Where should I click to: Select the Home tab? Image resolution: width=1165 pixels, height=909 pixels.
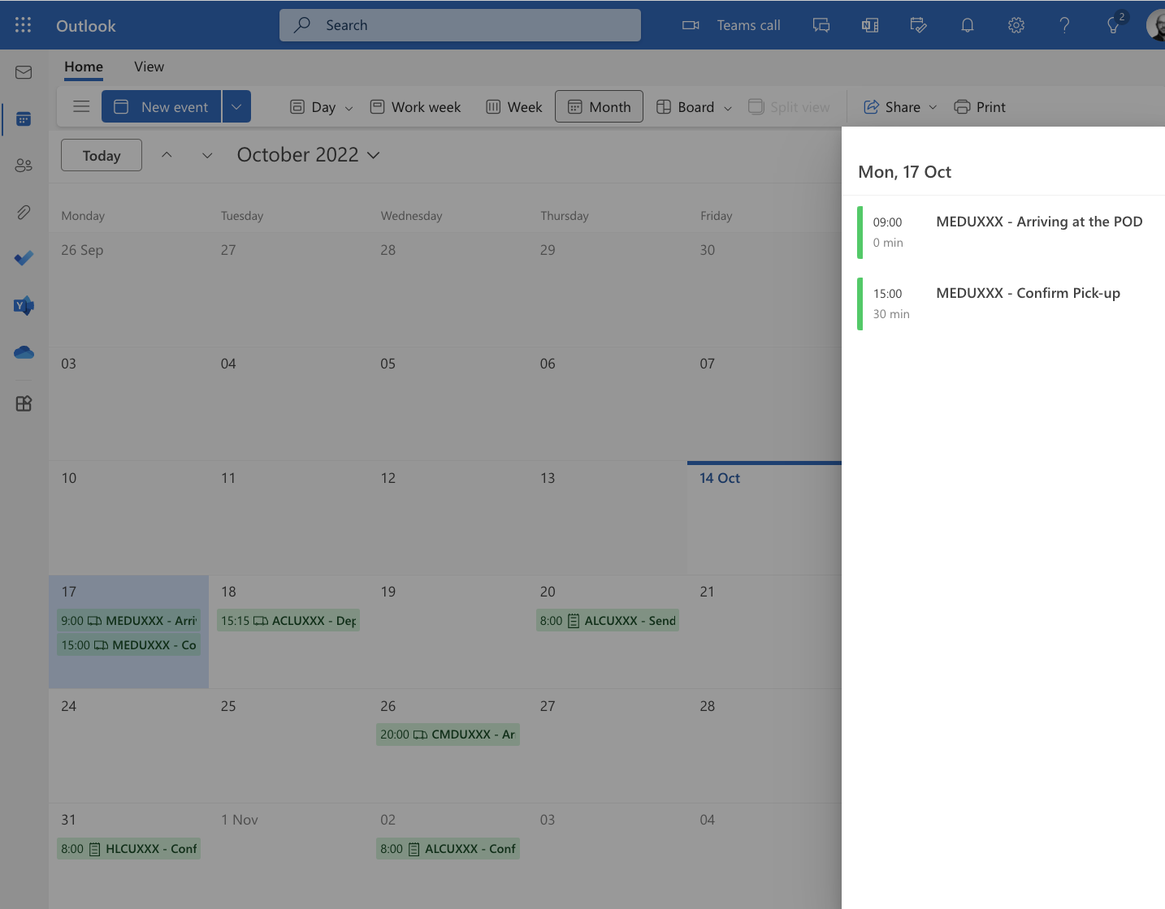83,67
